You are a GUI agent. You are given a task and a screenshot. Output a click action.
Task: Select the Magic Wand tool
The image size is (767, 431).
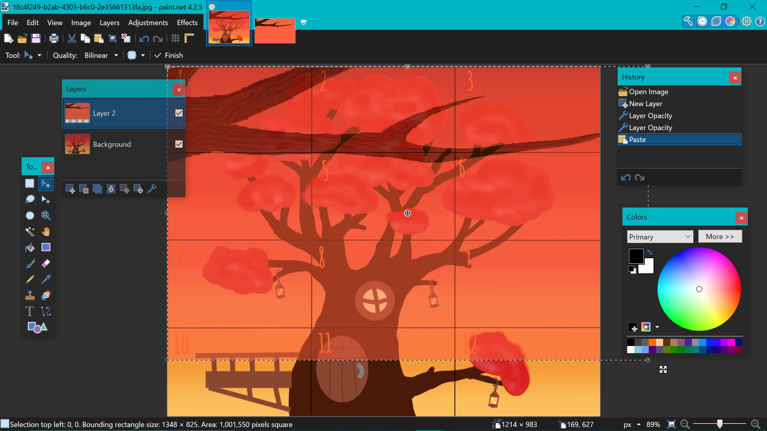pyautogui.click(x=30, y=231)
